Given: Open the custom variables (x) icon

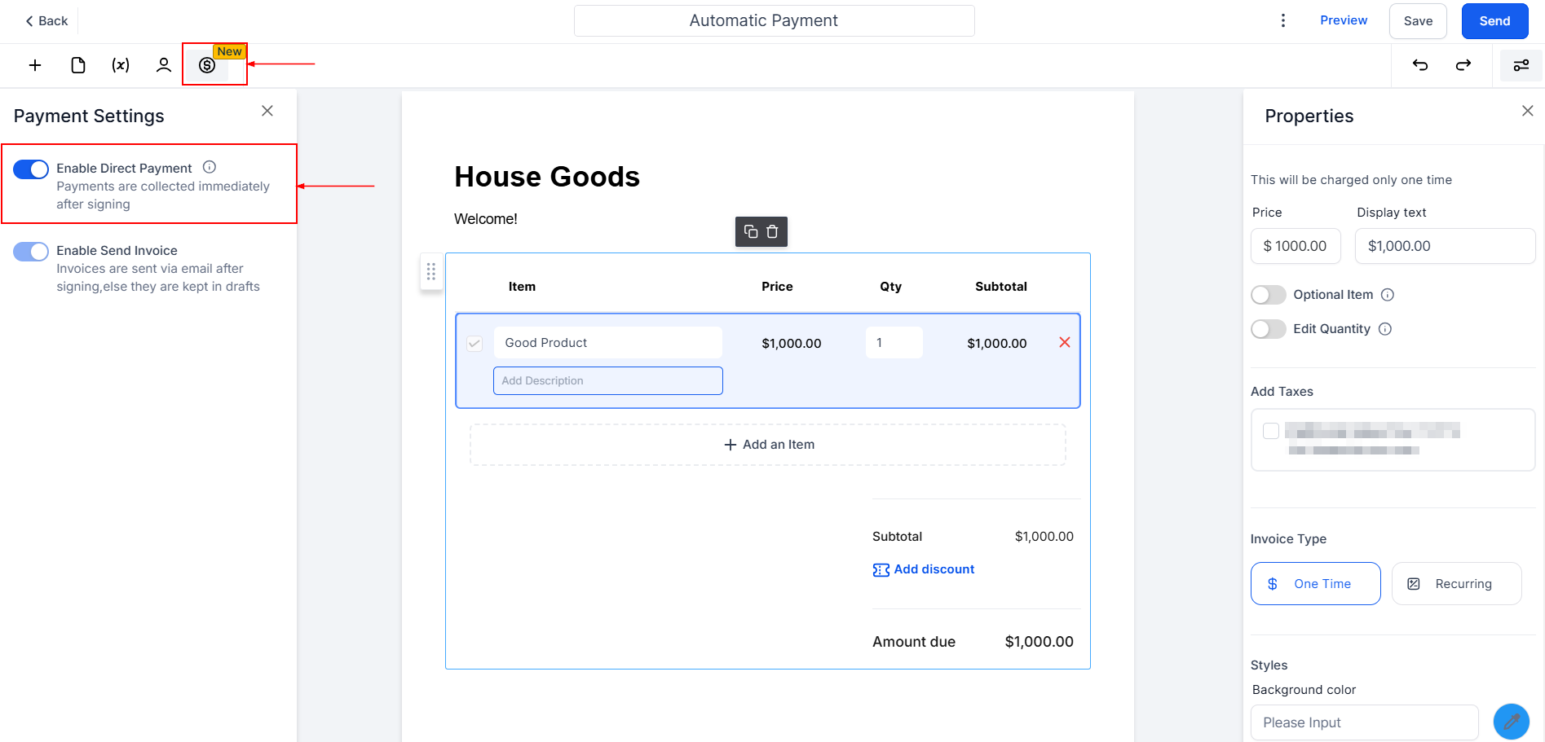Looking at the screenshot, I should (121, 65).
